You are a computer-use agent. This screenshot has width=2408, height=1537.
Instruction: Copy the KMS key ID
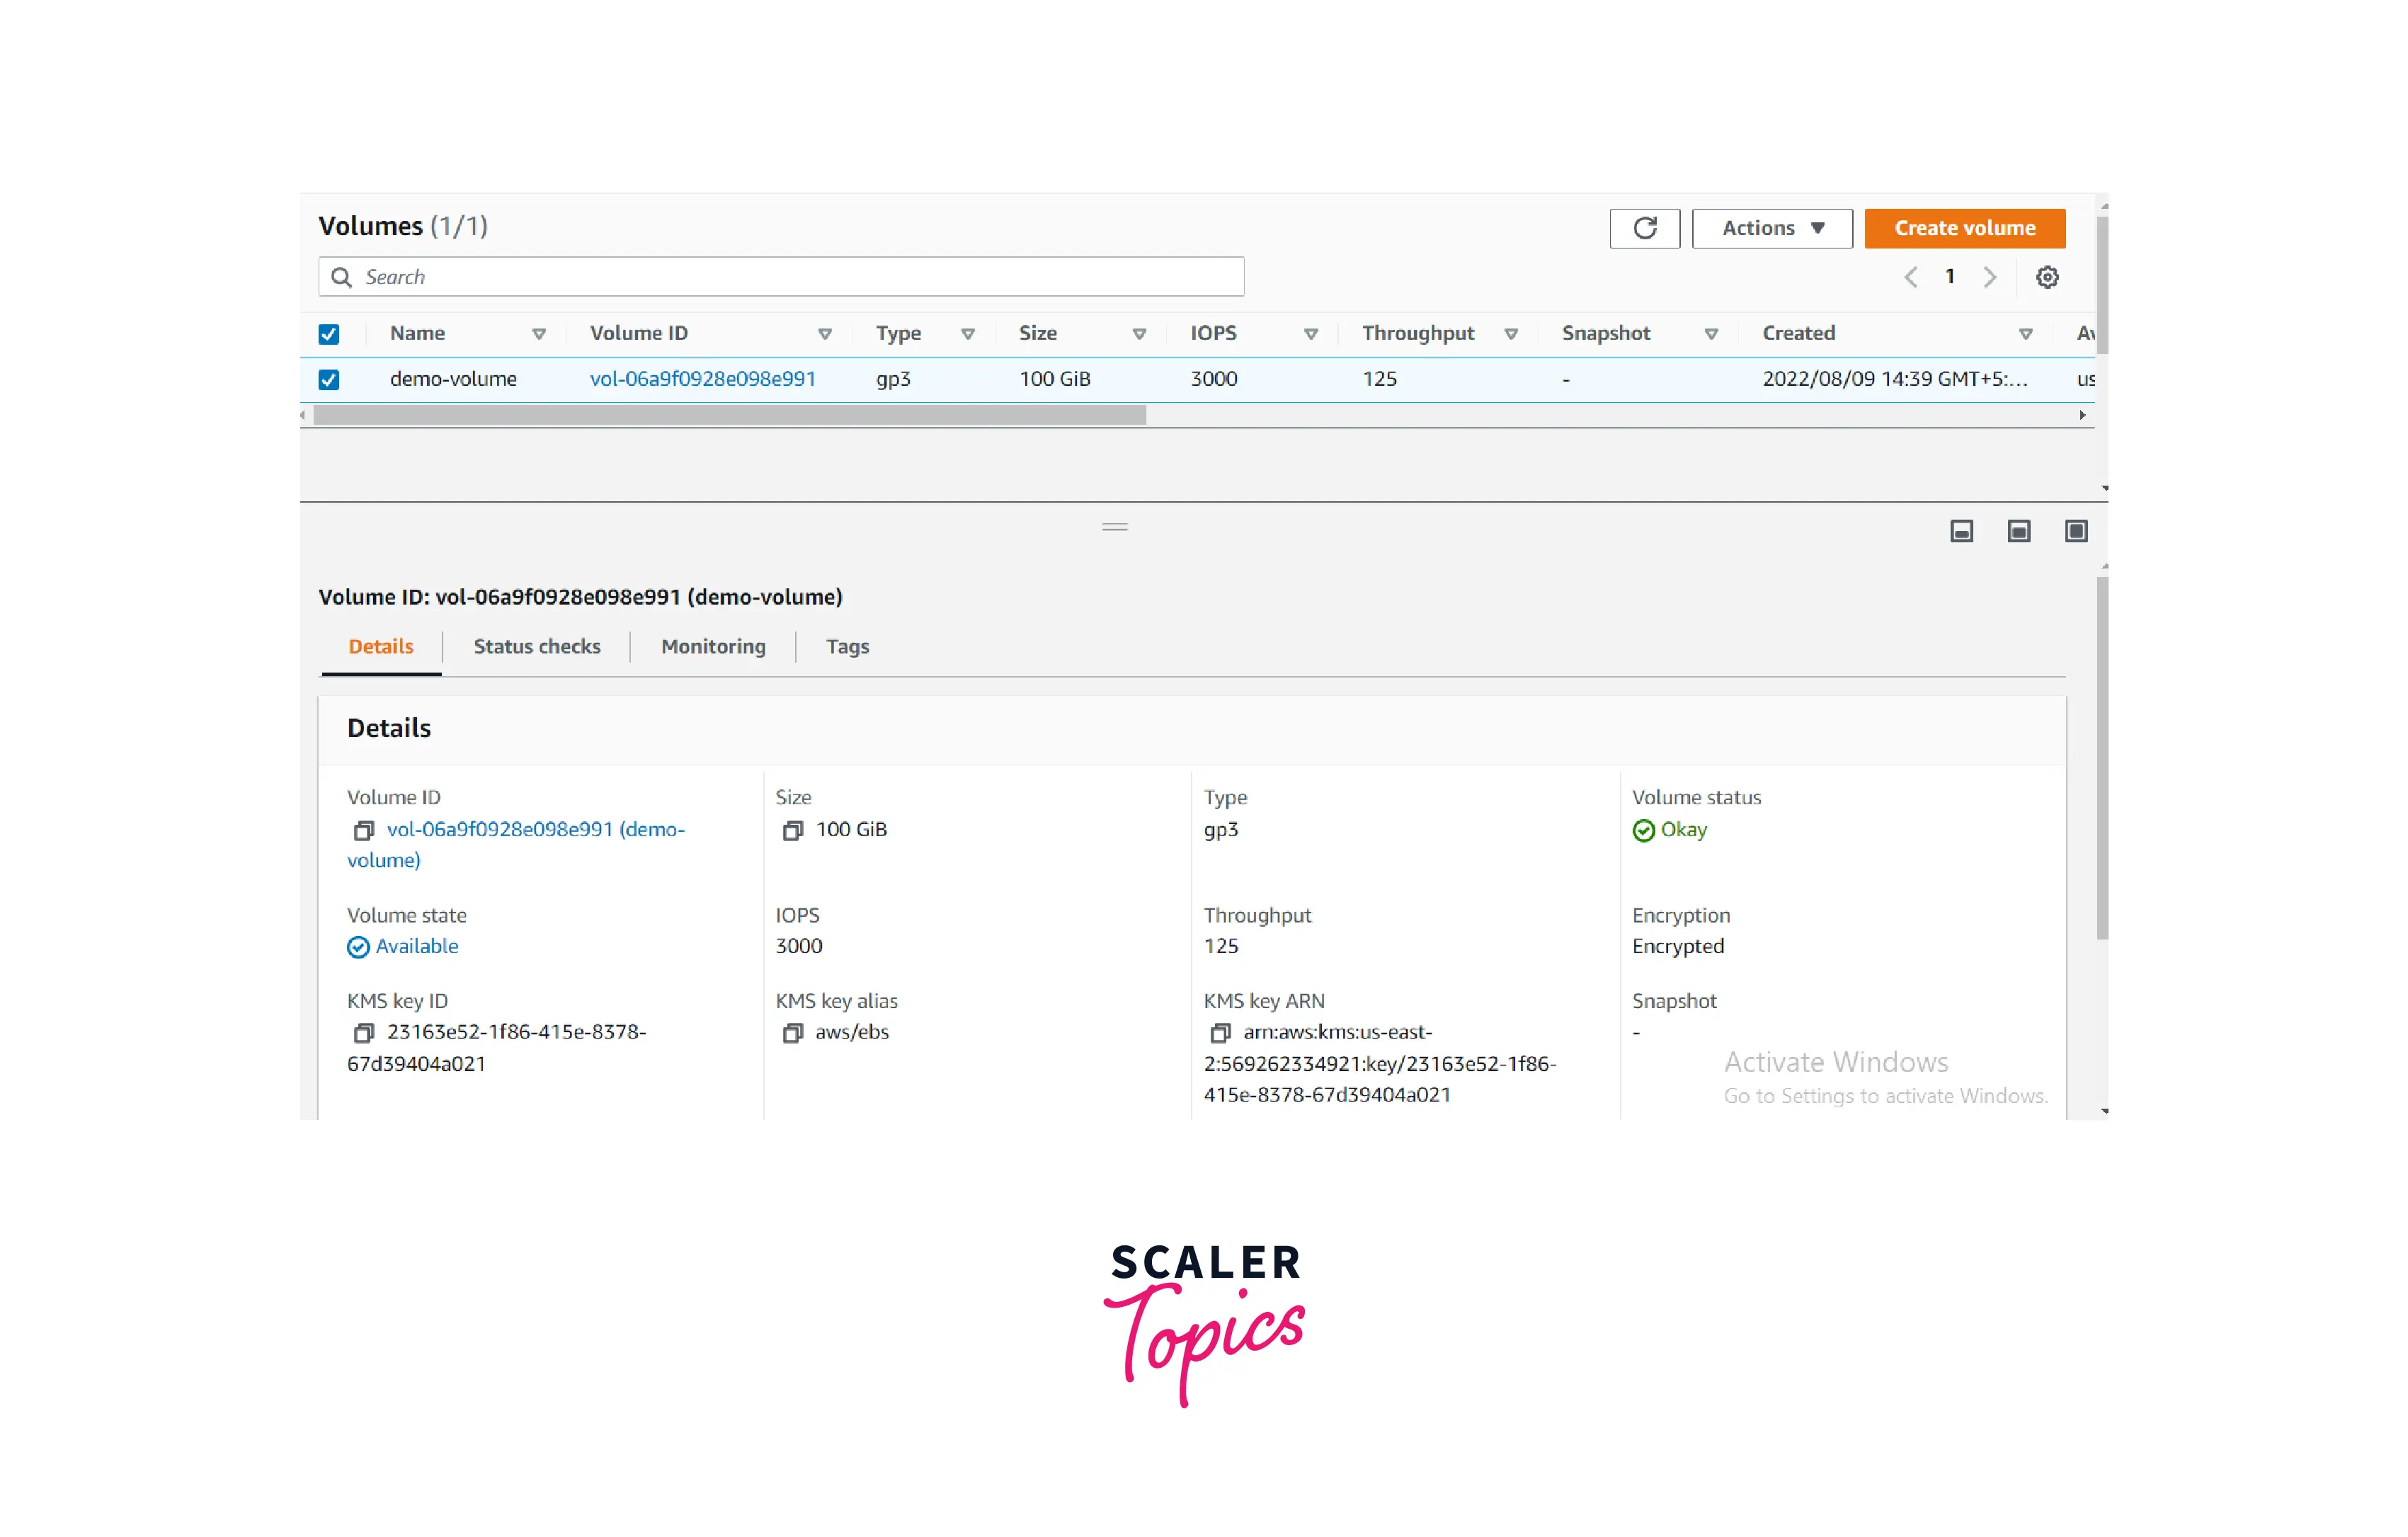coord(364,1032)
